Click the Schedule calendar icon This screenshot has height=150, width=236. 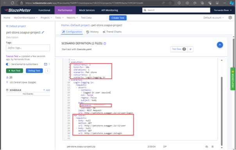click(x=7, y=90)
